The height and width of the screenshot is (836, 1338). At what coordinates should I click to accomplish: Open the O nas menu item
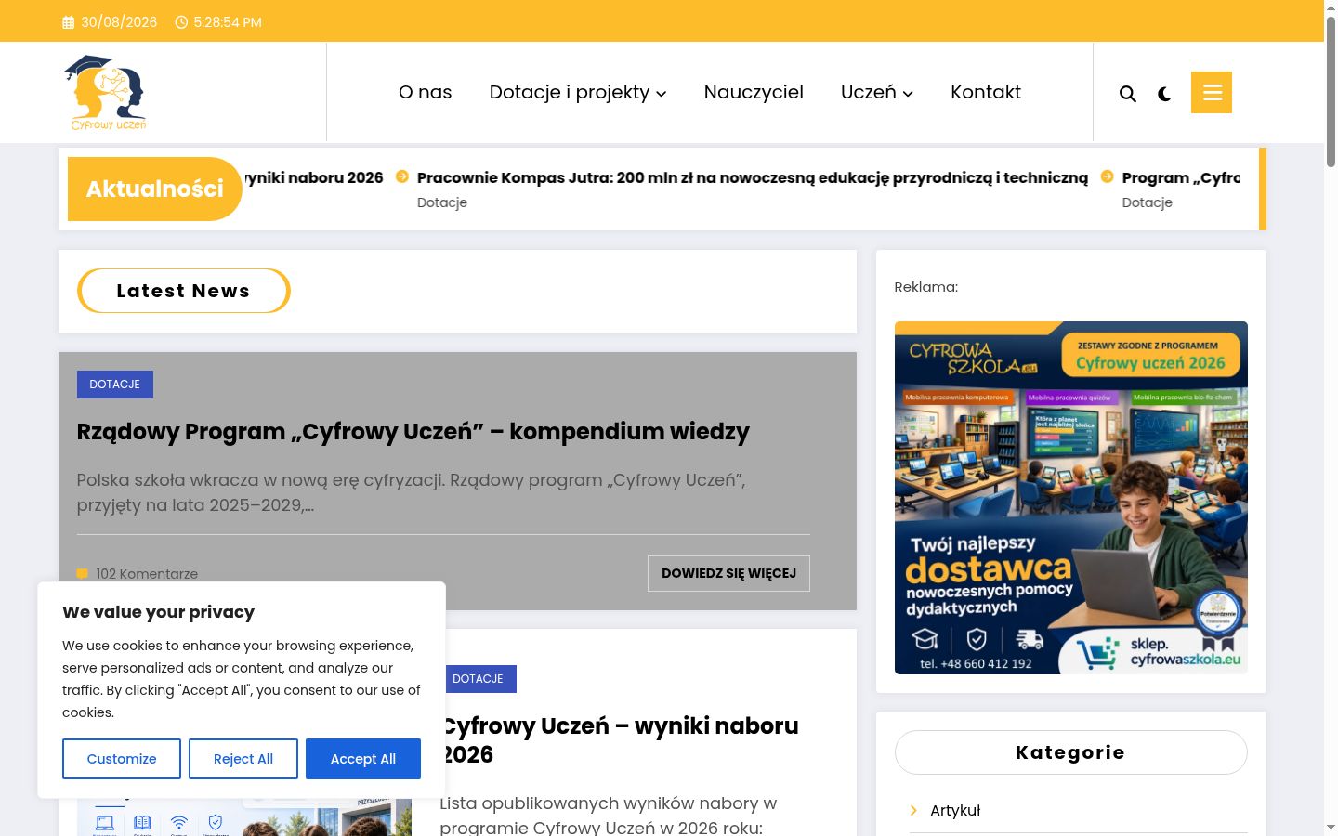426,92
